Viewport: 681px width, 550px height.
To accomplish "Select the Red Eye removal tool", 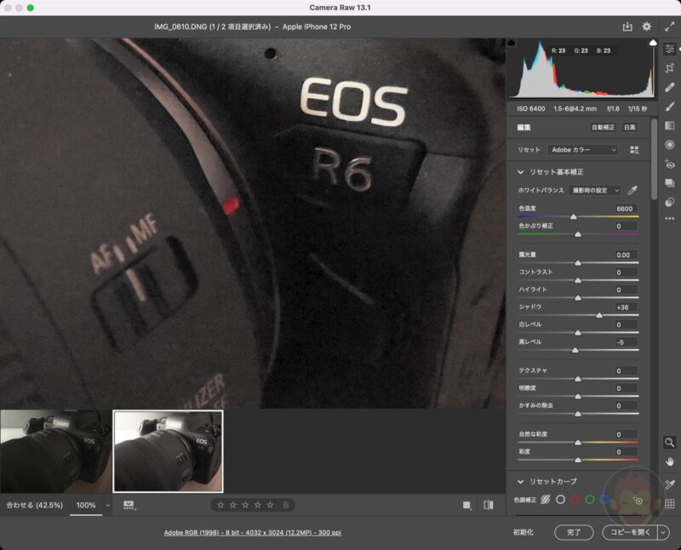I will 669,164.
